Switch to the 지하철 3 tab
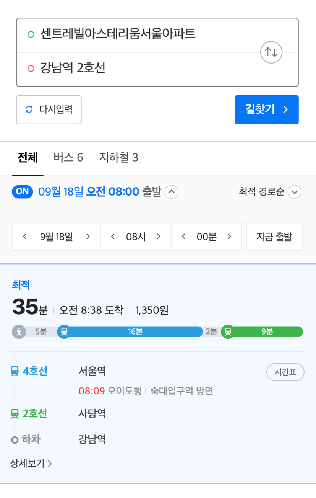 [x=118, y=158]
